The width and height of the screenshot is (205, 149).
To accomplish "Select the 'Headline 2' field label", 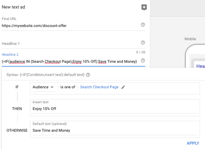I will (10, 55).
